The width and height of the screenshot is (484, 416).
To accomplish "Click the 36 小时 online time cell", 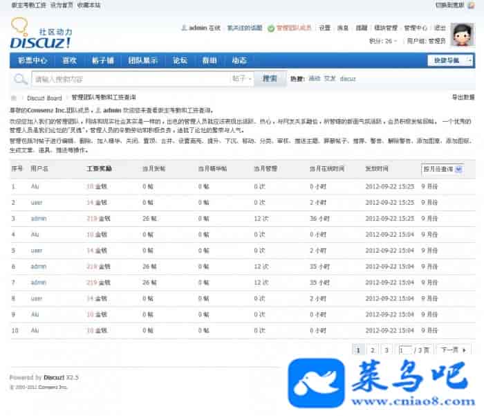I will 319,219.
